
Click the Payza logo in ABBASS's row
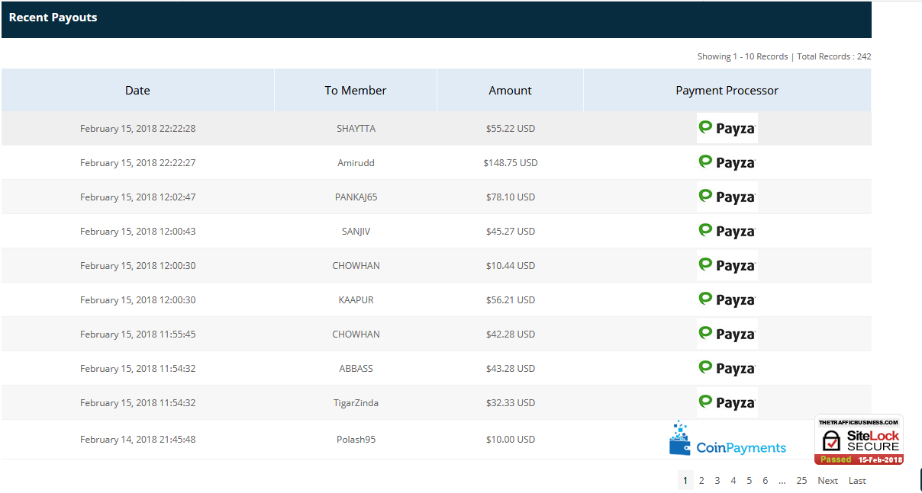pos(727,368)
